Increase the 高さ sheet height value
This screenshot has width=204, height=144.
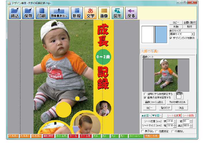click(191, 125)
